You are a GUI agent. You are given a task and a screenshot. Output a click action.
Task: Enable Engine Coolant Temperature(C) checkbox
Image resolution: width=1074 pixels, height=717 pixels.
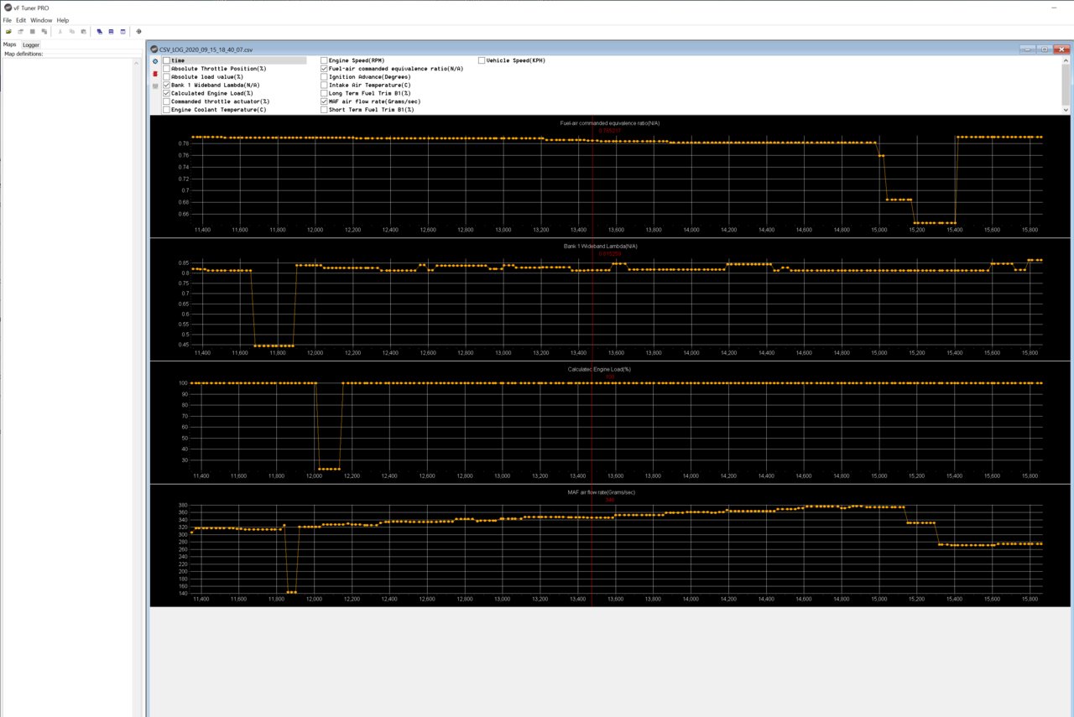point(166,110)
